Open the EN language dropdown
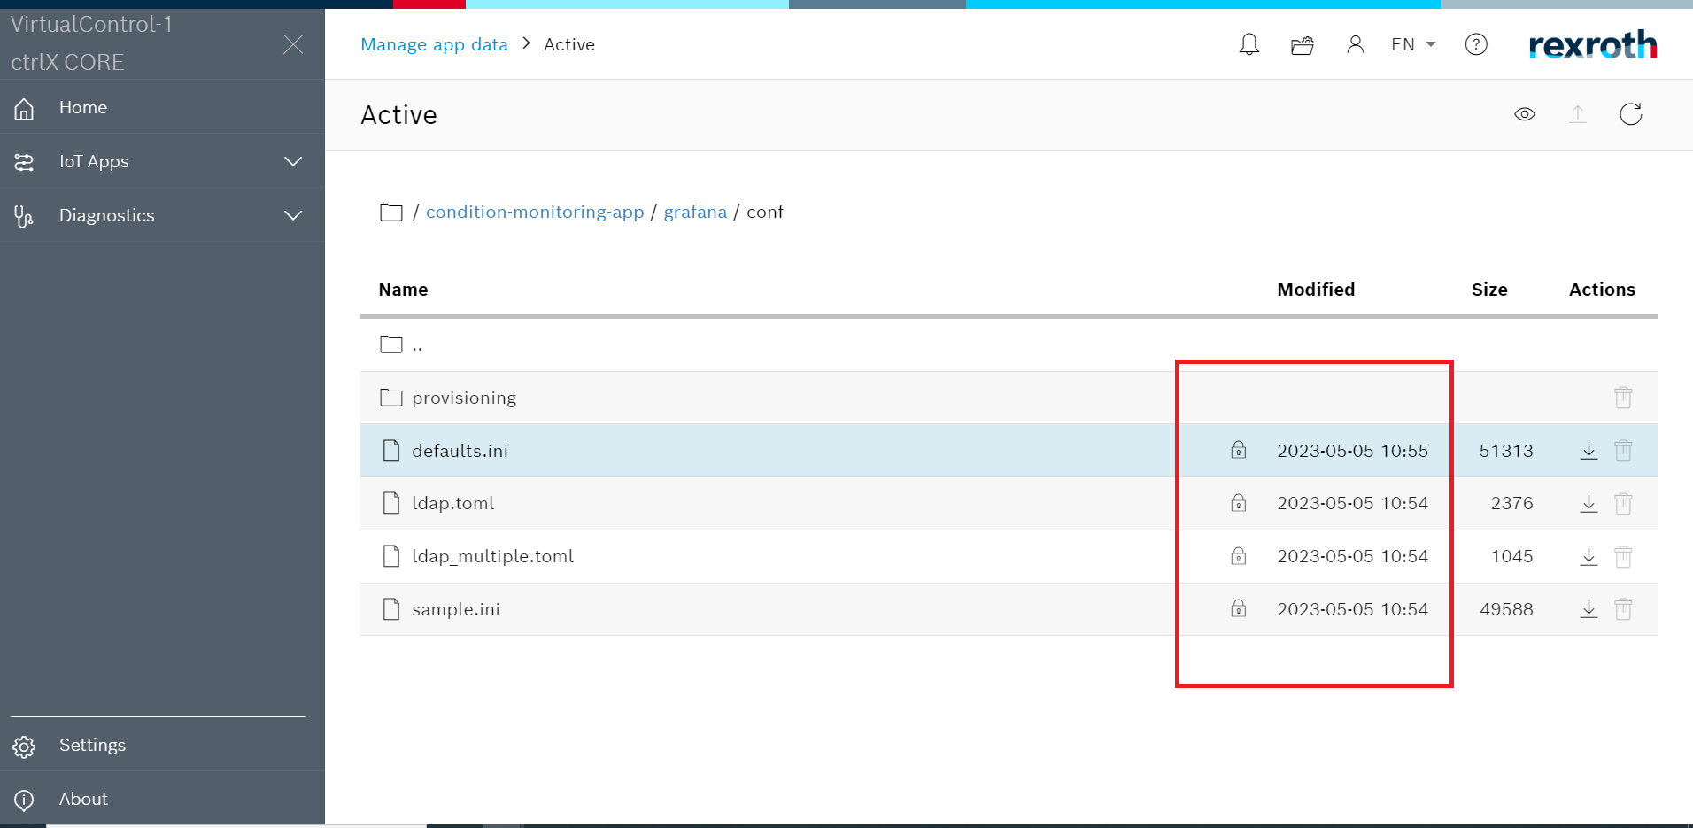The image size is (1693, 828). 1412,44
